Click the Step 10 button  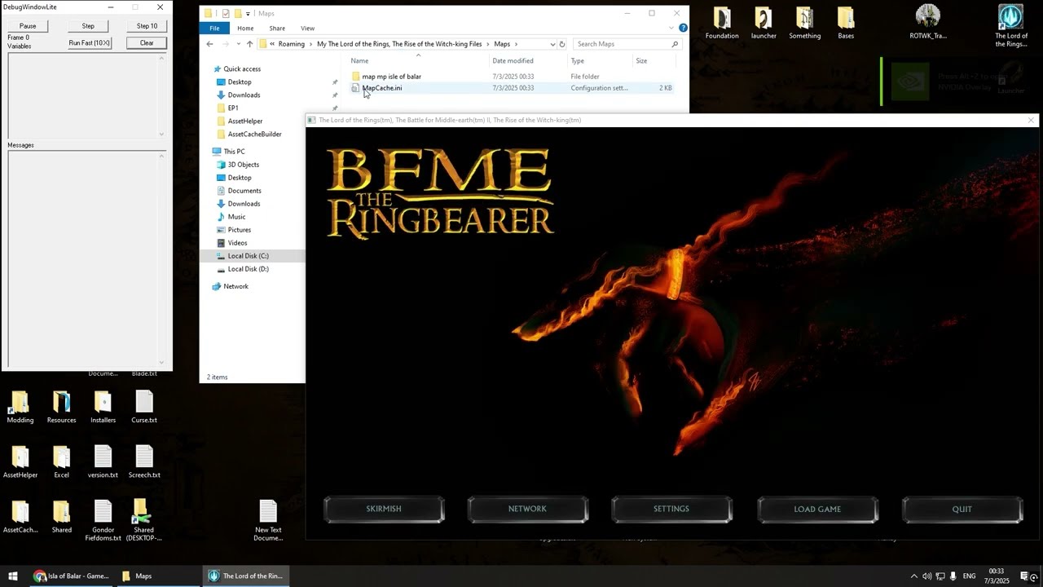147,26
